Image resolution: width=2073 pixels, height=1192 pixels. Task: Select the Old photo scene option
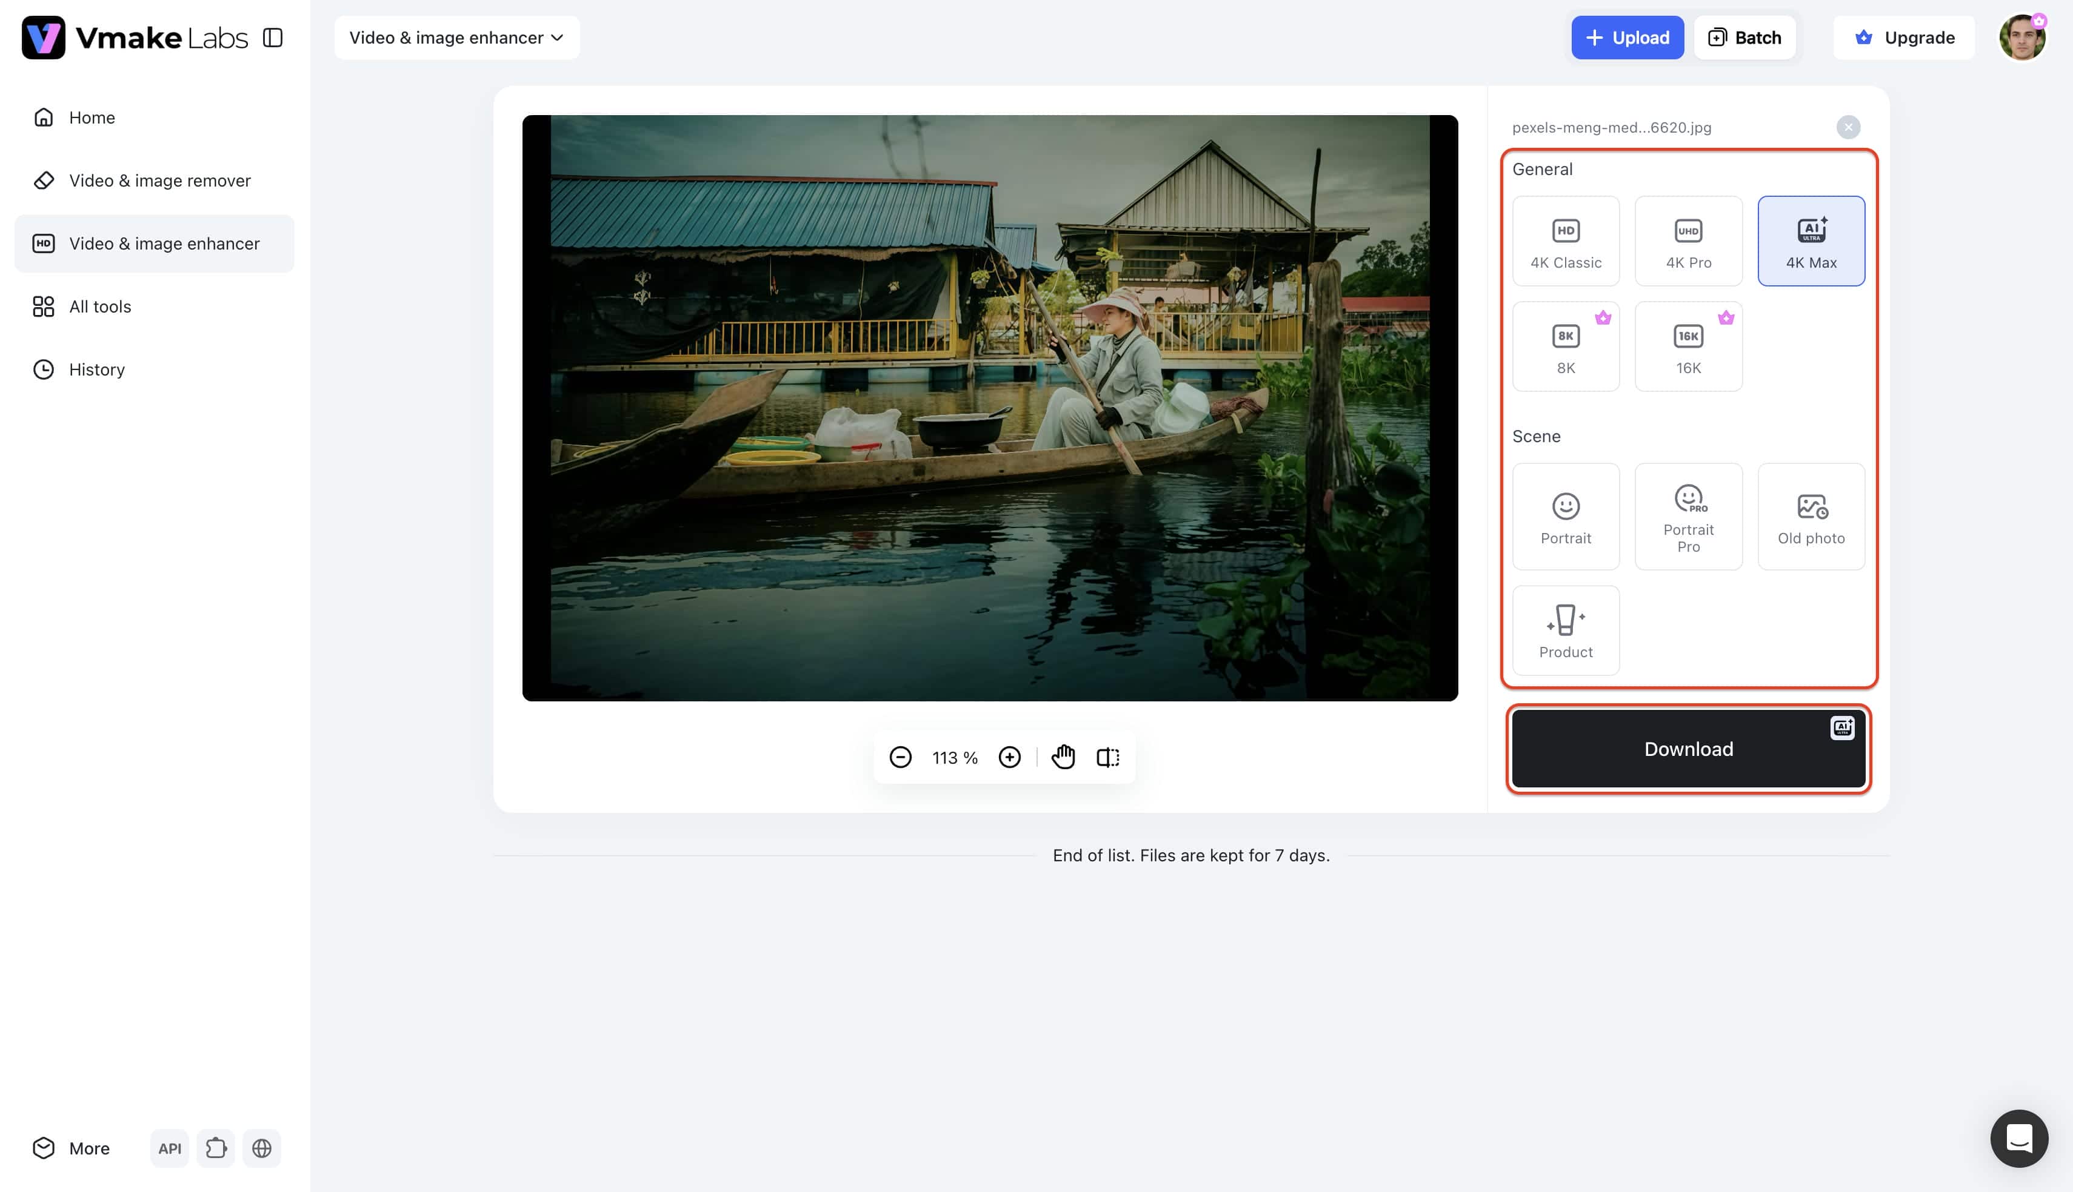[1811, 517]
